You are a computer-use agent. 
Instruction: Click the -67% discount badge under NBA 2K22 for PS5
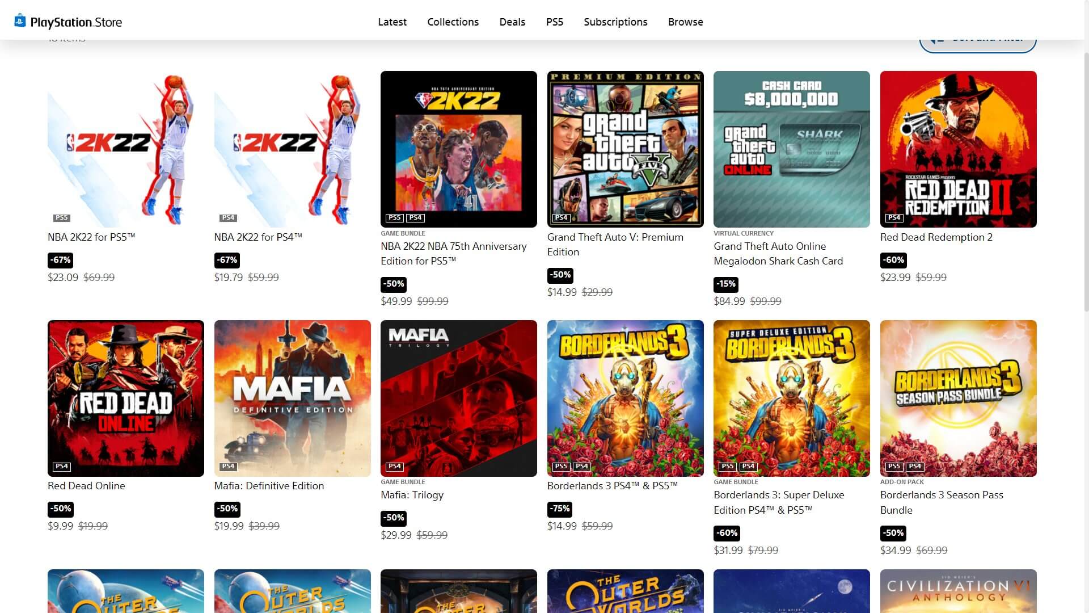[60, 261]
